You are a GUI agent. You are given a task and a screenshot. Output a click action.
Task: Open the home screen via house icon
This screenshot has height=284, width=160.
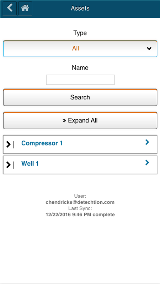[x=25, y=8]
